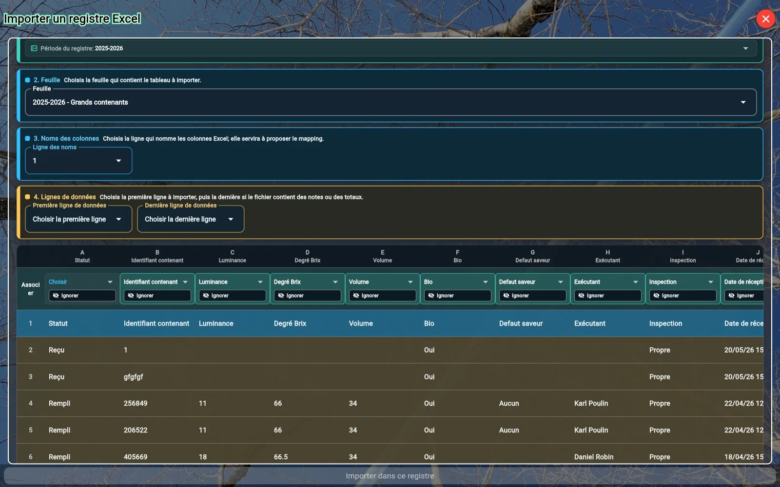Viewport: 780px width, 487px height.
Task: Open the Première ligne de données dropdown
Action: click(x=78, y=219)
